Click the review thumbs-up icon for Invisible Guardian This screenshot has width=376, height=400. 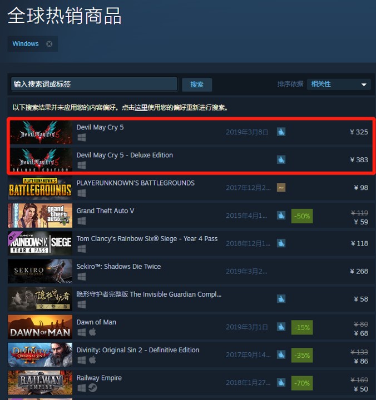tap(281, 299)
